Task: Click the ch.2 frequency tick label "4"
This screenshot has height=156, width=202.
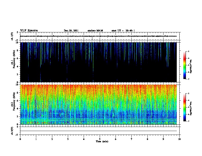Action: pos(18,109)
